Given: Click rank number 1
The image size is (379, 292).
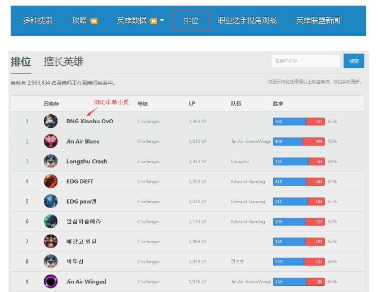Looking at the screenshot, I should [27, 121].
